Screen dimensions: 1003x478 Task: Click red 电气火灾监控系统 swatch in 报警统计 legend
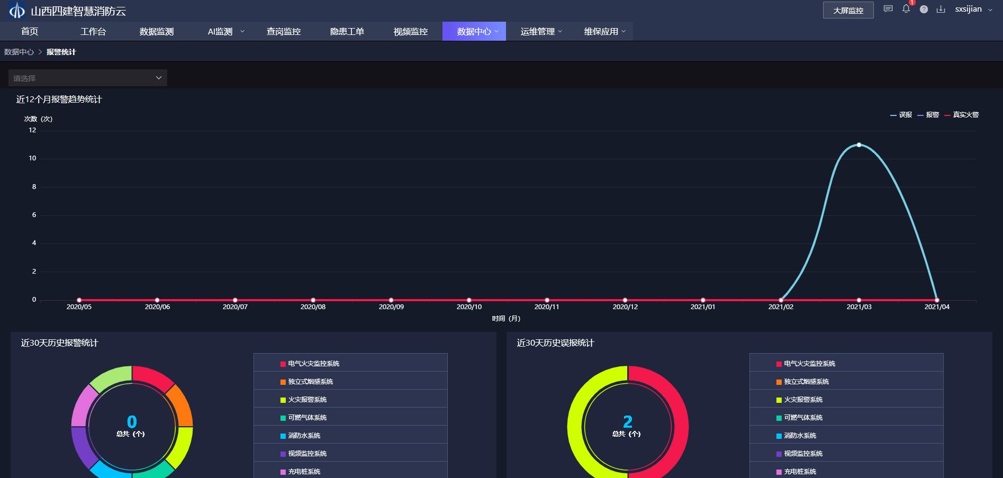click(x=283, y=364)
